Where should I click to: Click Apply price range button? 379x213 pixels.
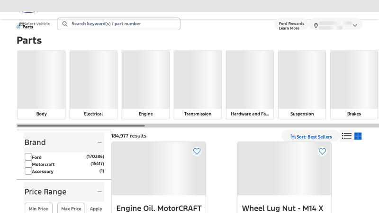(x=96, y=209)
